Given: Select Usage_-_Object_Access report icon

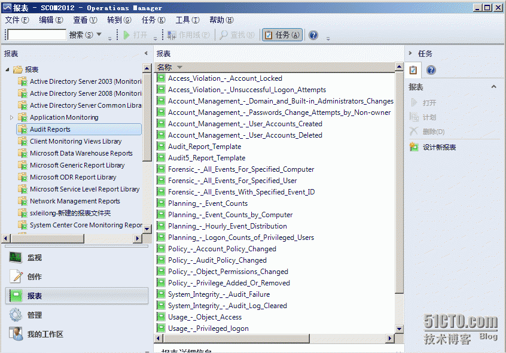Looking at the screenshot, I should pos(161,317).
